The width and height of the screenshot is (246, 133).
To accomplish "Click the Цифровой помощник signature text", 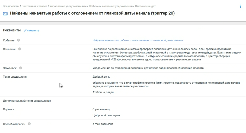I will (106, 115).
